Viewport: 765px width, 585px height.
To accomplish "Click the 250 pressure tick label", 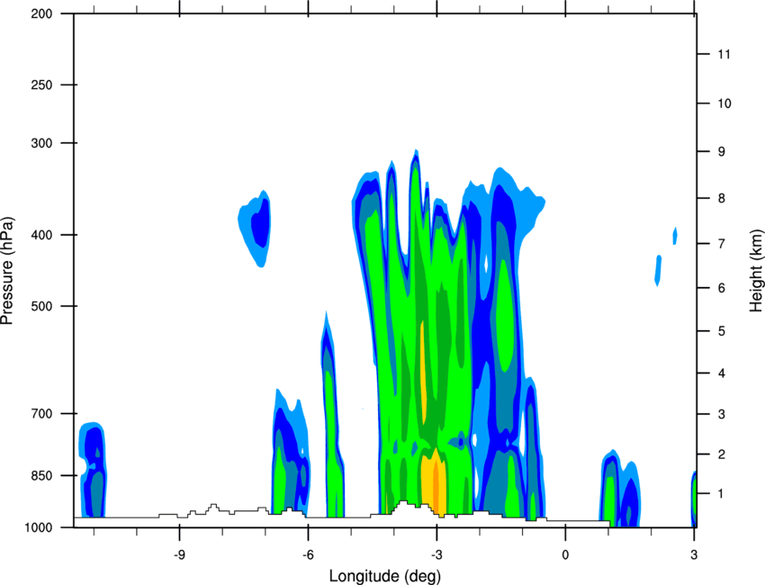I will click(x=41, y=85).
